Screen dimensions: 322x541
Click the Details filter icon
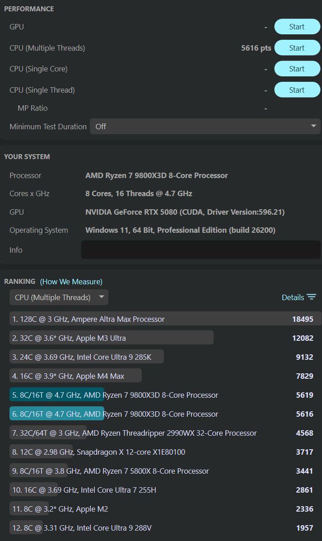tap(312, 297)
